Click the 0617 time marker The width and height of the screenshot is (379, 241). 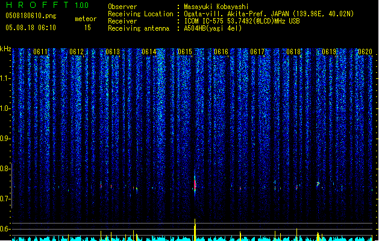click(257, 52)
